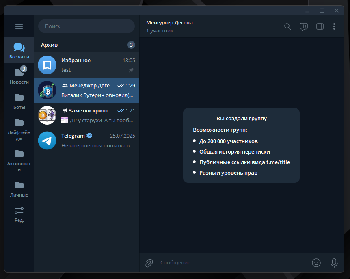The width and height of the screenshot is (350, 279).
Task: Record a voice message with microphone
Action: click(334, 263)
